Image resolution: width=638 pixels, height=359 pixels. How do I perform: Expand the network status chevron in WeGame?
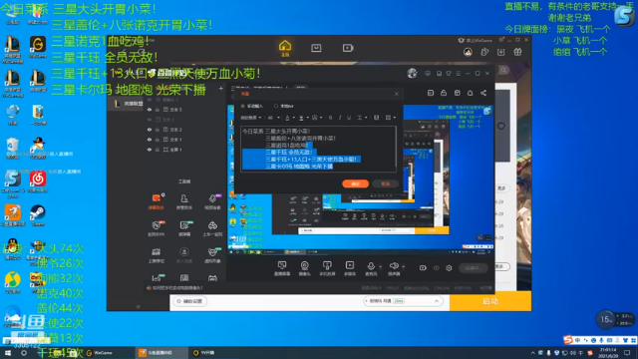click(x=437, y=301)
